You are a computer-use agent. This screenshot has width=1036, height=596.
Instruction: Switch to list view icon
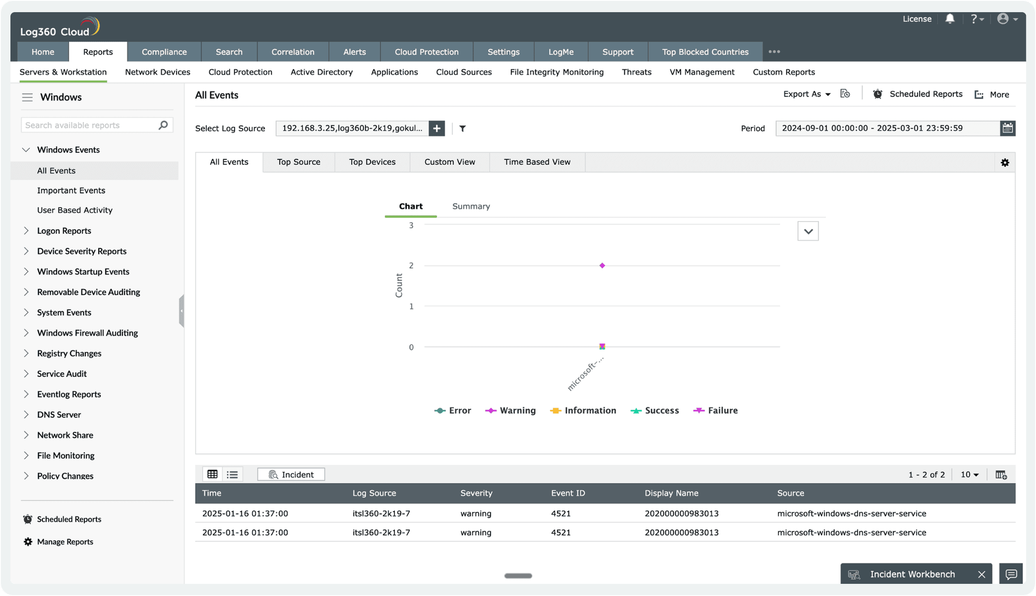point(232,474)
